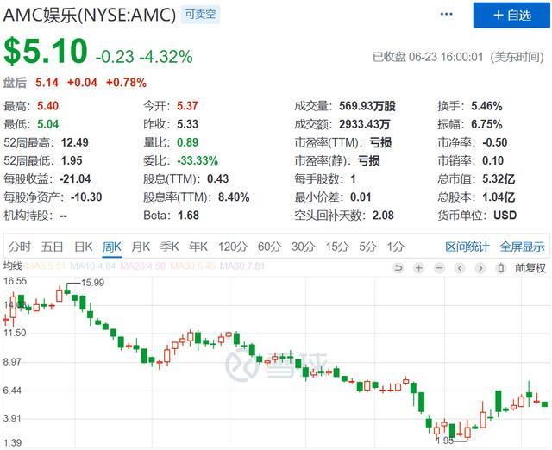Click the chart reset undo icon
Screen dimensions: 552x450
pos(398,268)
